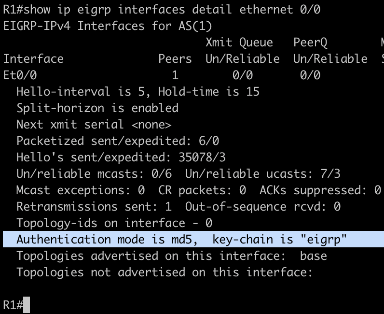Click the Hello's sent/expedited: 35078/3 line

[121, 157]
